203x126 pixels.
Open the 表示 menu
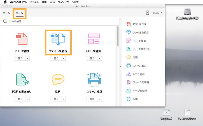pos(52,2)
